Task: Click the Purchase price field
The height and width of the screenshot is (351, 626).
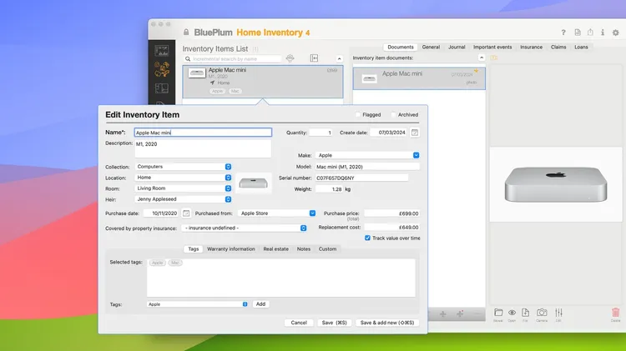Action: (x=391, y=213)
